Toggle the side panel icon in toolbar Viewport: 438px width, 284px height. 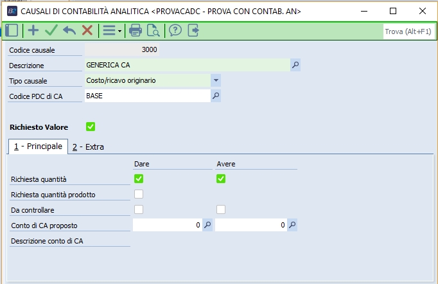click(x=12, y=30)
